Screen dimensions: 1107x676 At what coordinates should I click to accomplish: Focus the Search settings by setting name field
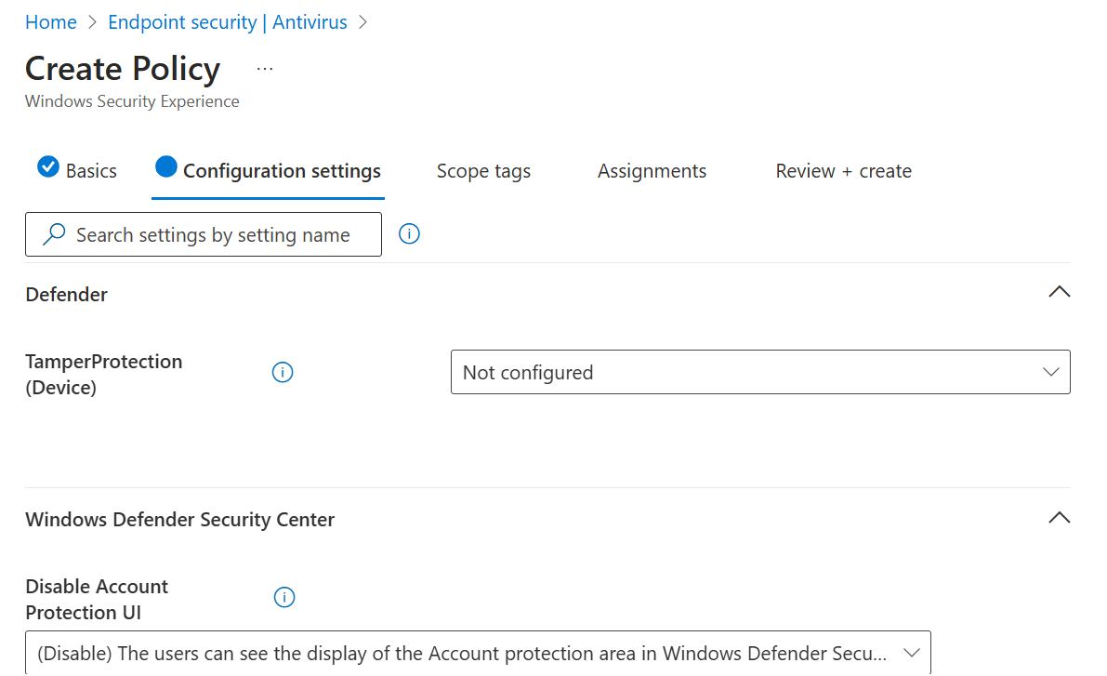(204, 233)
